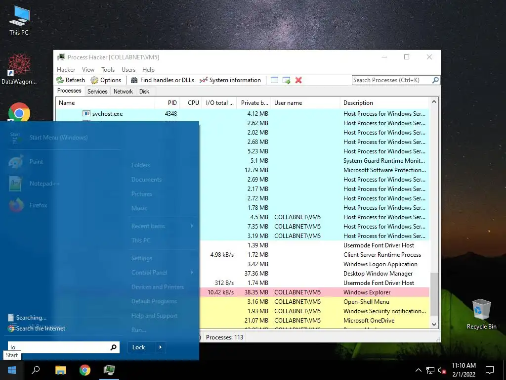Viewport: 506px width, 380px height.
Task: Open File Explorer from taskbar
Action: point(60,370)
